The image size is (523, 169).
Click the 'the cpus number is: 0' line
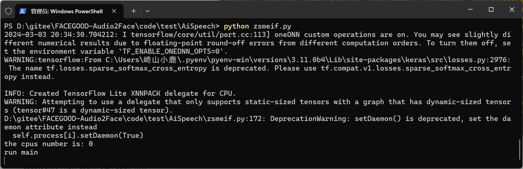tap(49, 144)
